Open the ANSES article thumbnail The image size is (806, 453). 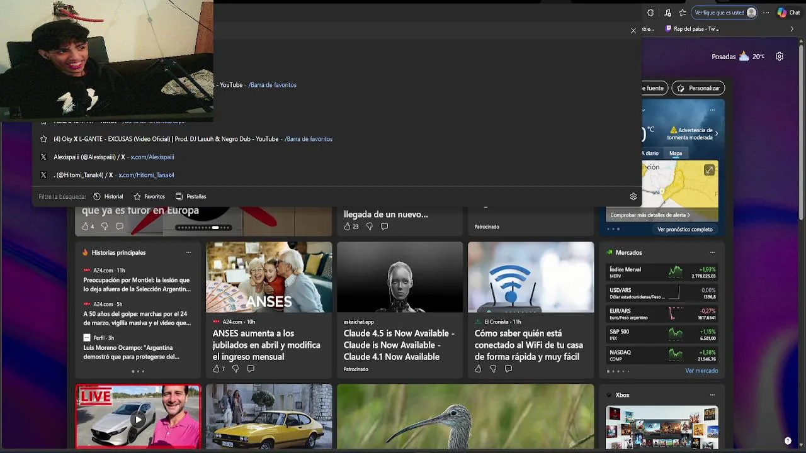pyautogui.click(x=269, y=277)
